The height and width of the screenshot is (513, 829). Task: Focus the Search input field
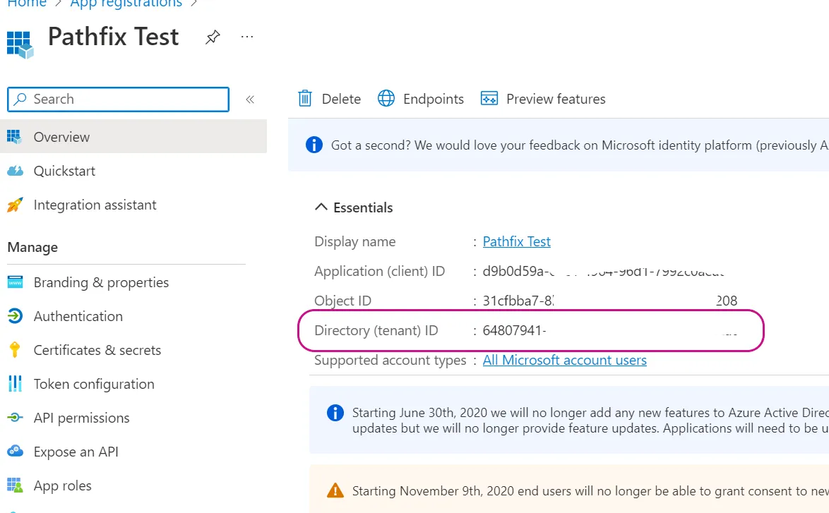coord(118,99)
